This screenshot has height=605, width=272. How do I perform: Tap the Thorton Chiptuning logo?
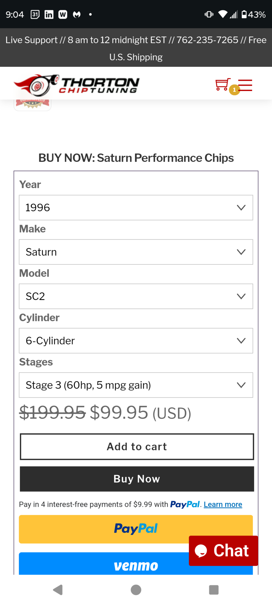point(76,84)
